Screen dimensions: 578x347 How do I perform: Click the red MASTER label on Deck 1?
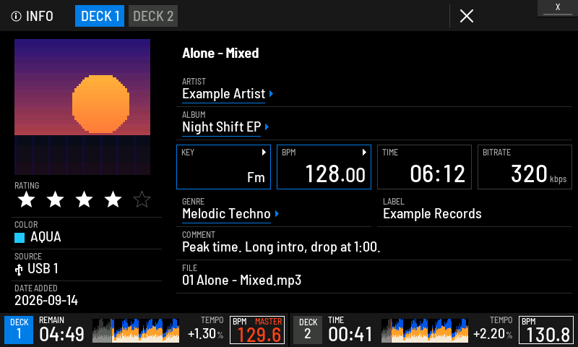(268, 322)
